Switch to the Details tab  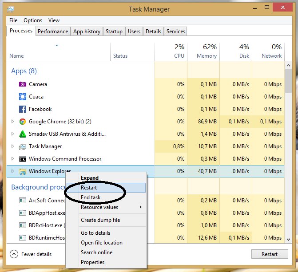tap(153, 32)
